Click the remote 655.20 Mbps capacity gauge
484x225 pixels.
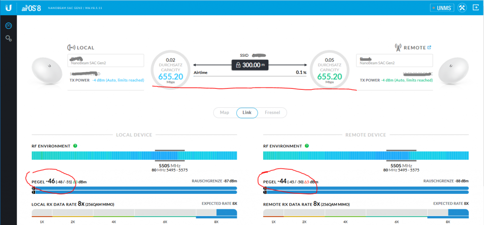[x=329, y=70]
